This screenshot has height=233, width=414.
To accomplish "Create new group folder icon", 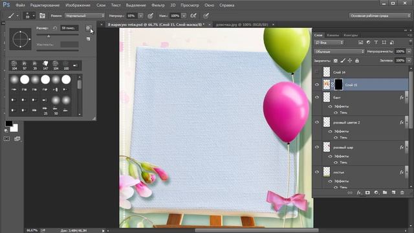I will (385, 193).
